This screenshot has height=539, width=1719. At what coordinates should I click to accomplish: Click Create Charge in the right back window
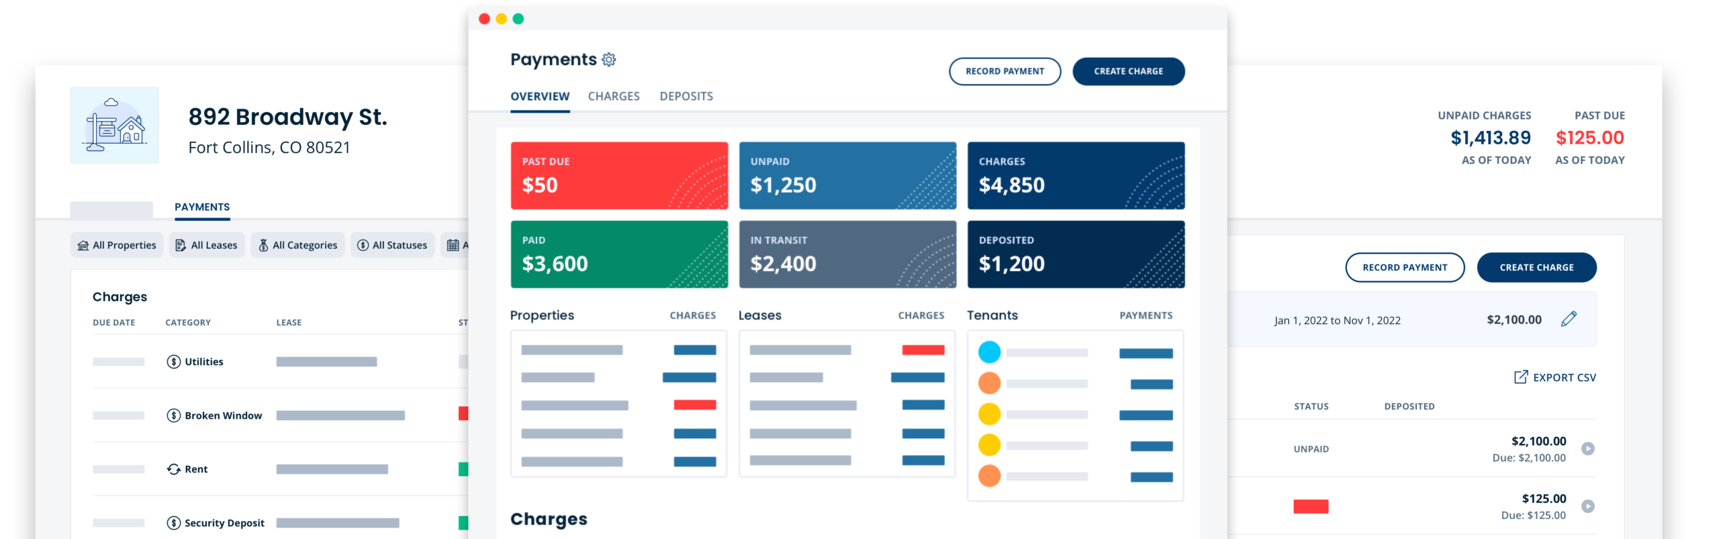click(x=1536, y=267)
